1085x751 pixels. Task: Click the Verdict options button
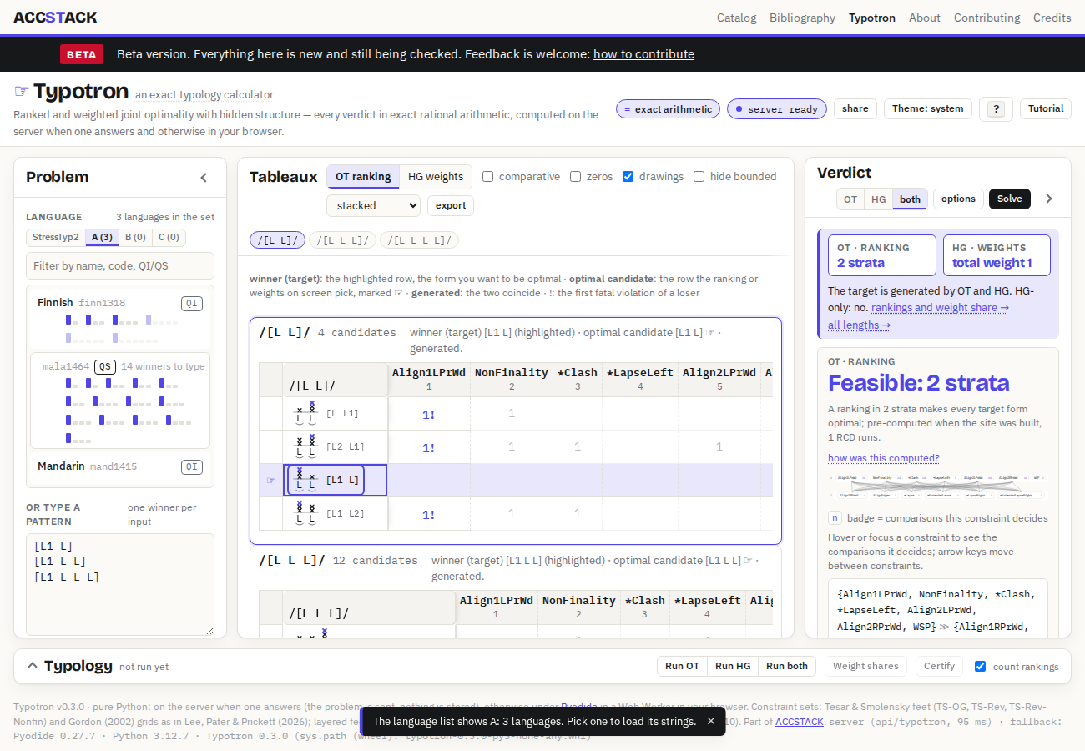click(958, 199)
